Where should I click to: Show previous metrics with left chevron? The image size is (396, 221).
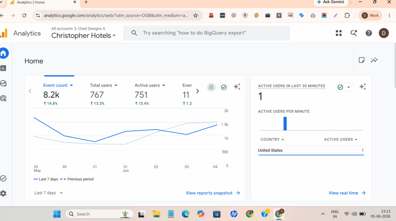point(30,91)
